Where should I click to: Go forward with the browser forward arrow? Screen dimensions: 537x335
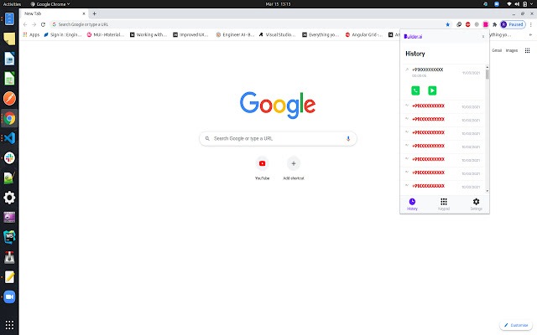click(x=34, y=24)
